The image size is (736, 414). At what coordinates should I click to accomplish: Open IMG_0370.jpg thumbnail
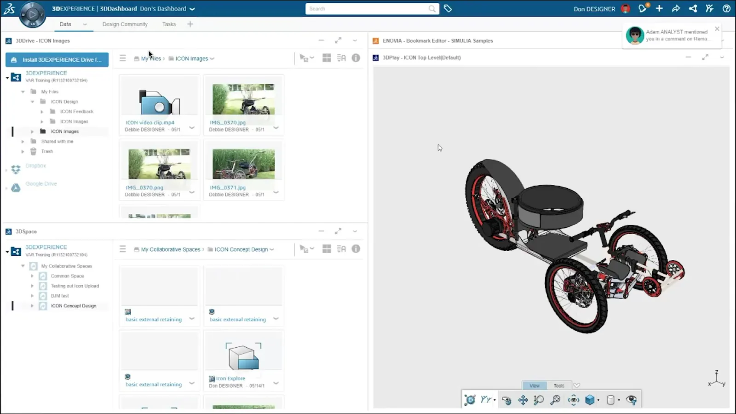(x=244, y=99)
